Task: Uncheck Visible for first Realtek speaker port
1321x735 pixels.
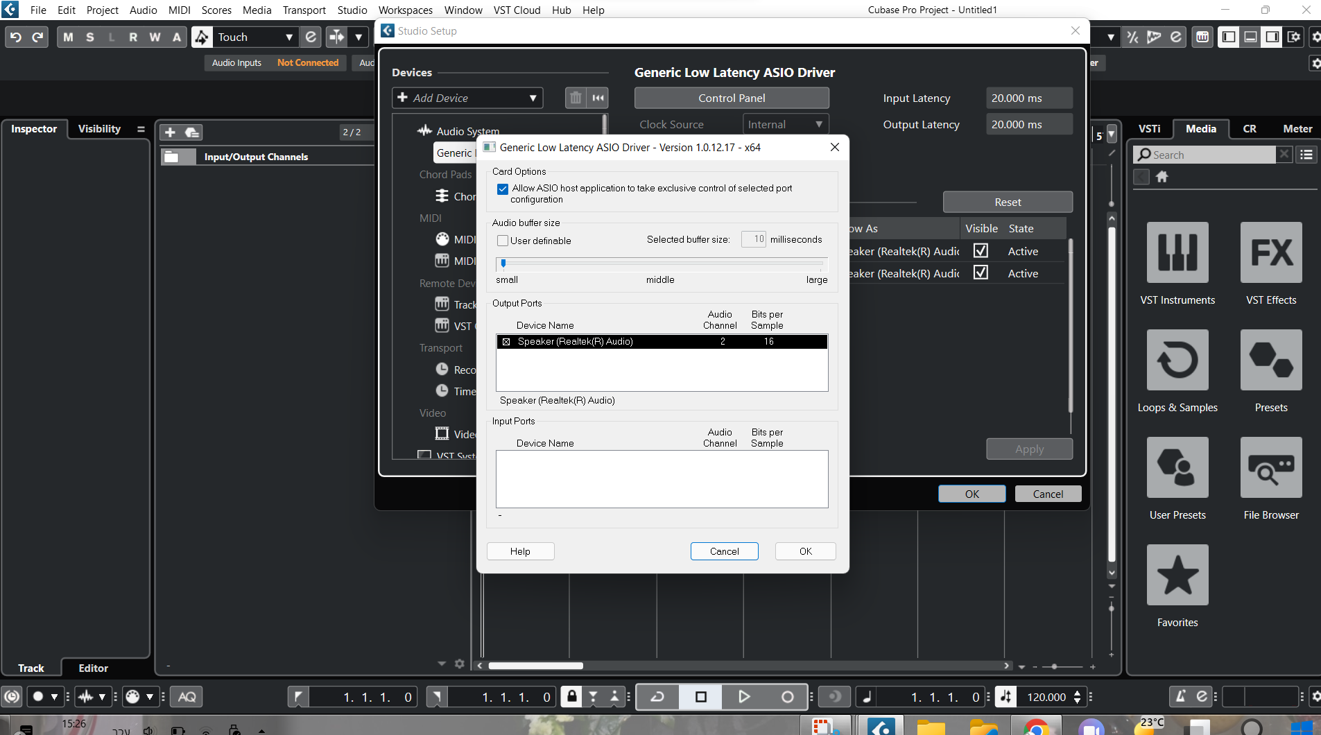Action: [981, 251]
